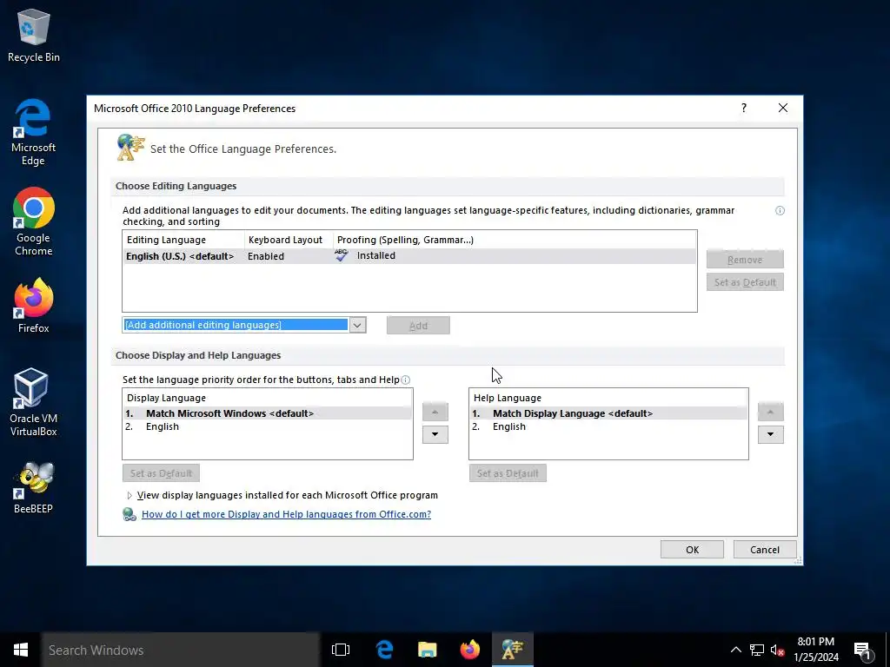Click Set as Default under Help Language
This screenshot has height=667, width=890.
tap(508, 473)
